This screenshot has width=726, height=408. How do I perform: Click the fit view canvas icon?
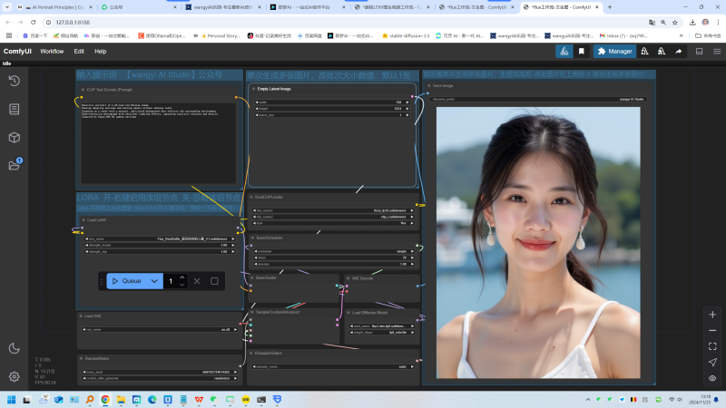click(712, 345)
